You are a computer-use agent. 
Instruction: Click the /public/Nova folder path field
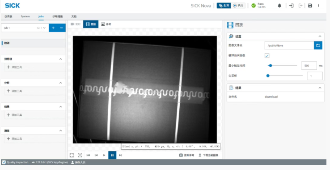pyautogui.click(x=289, y=45)
